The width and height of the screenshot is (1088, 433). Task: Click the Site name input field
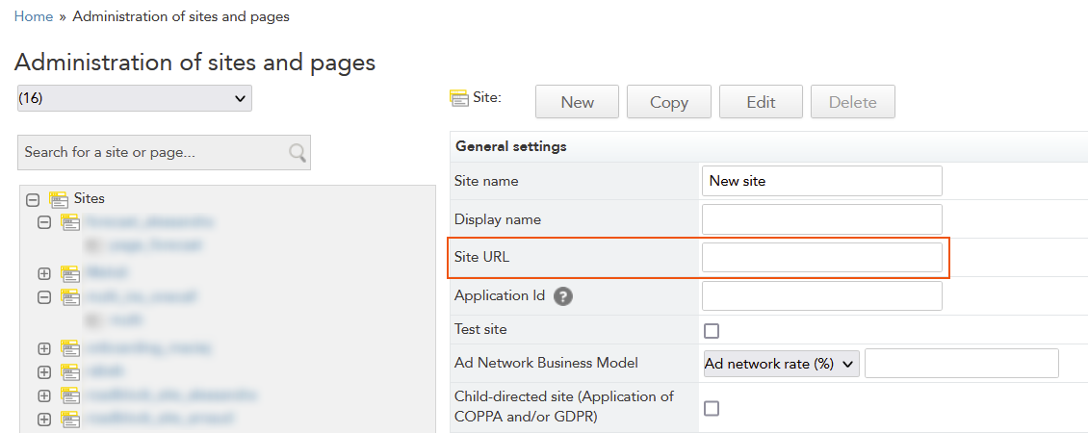tap(821, 181)
